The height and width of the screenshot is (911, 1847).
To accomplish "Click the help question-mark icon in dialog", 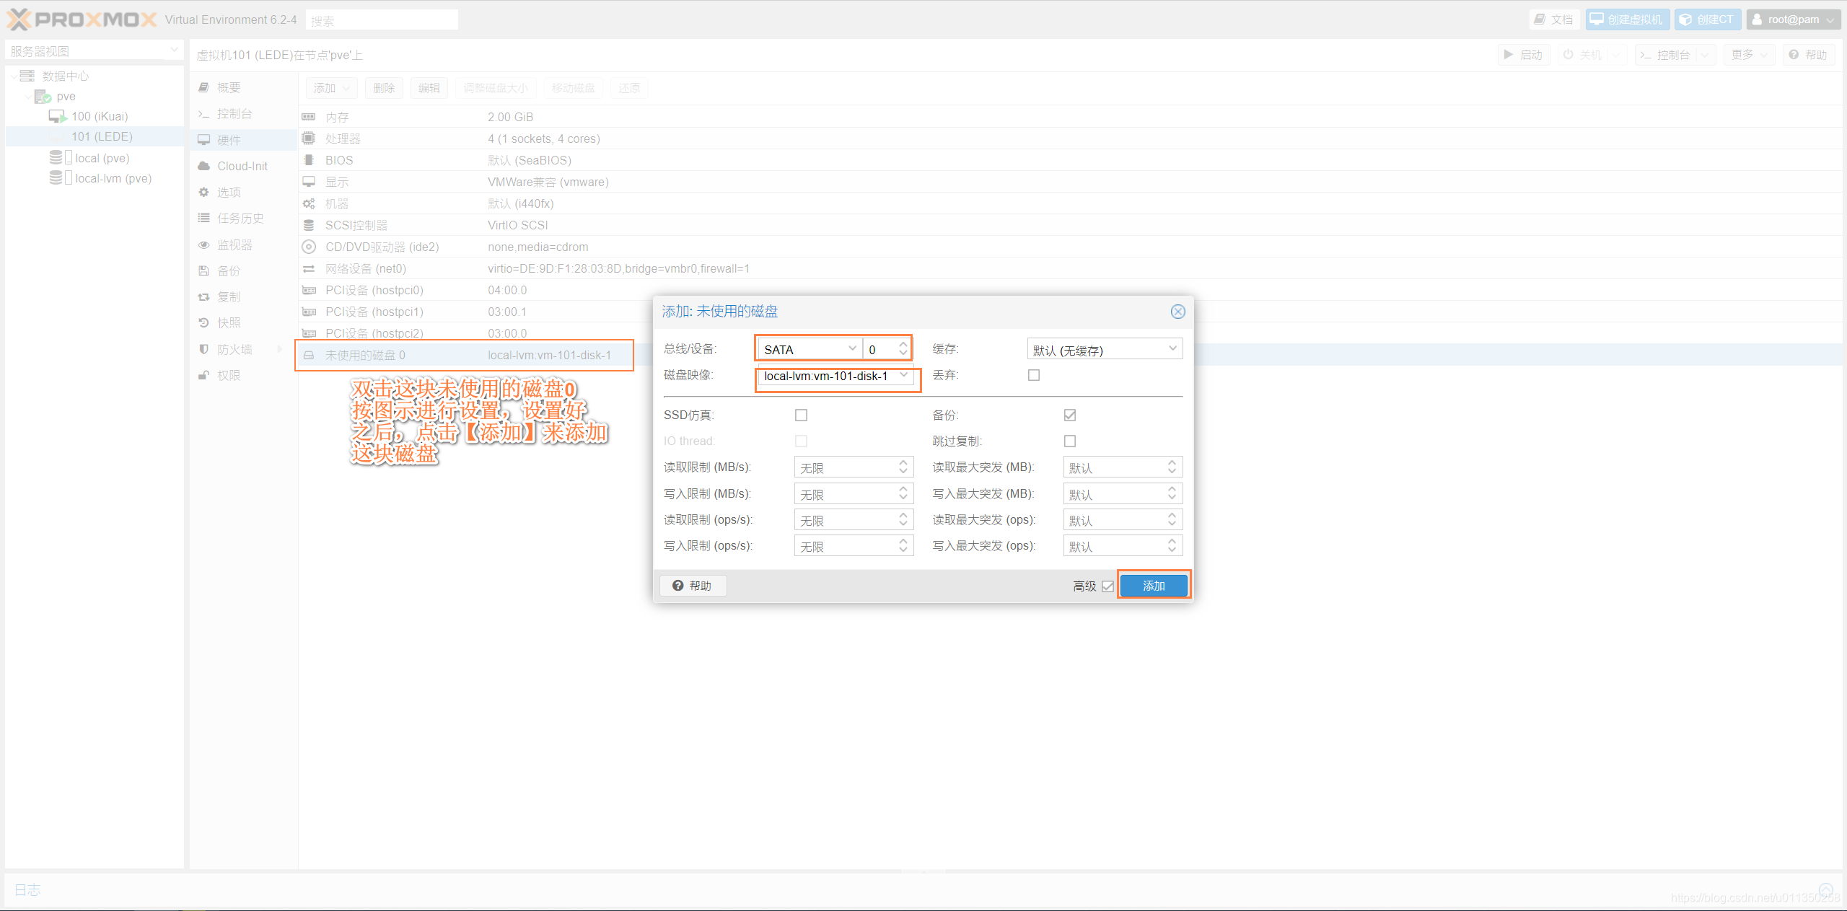I will point(677,586).
